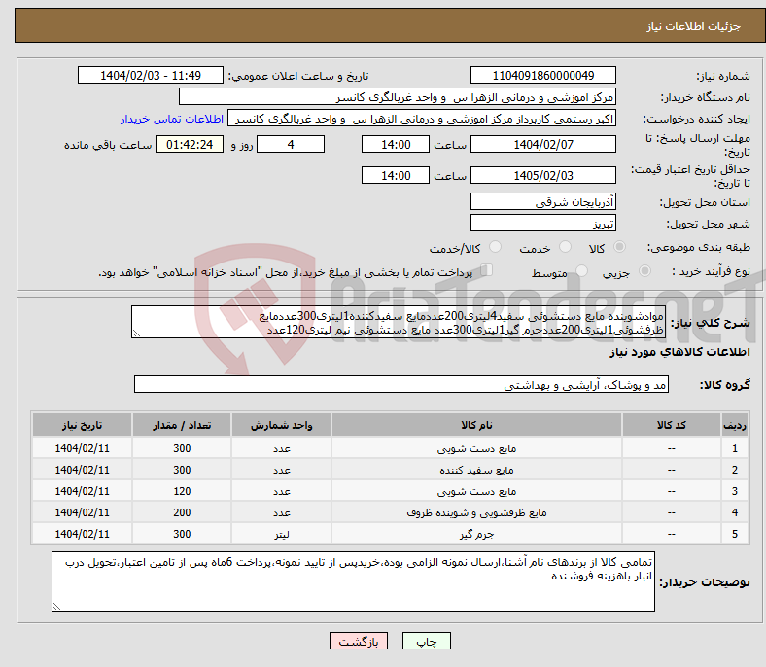766x667 pixels.
Task: Open the اطلاعات تماس خریدار link
Action: click(x=172, y=119)
